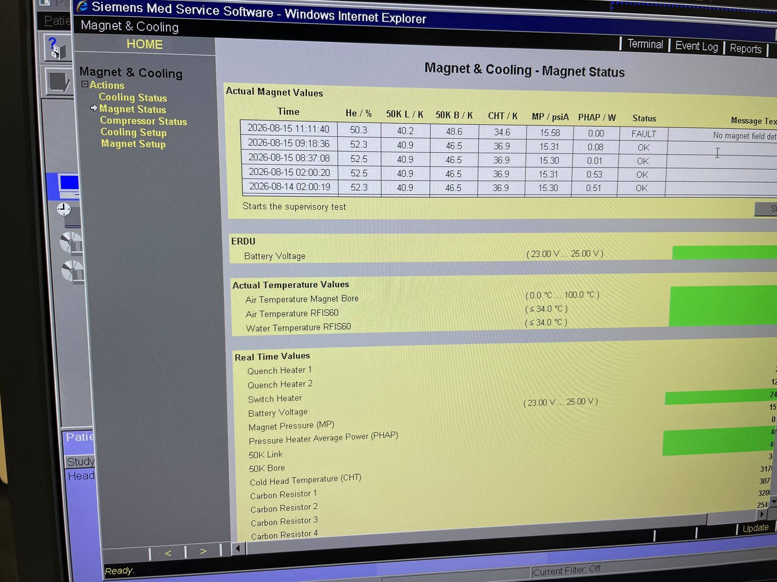The image size is (777, 582).
Task: Click the Update button
Action: coord(755,528)
